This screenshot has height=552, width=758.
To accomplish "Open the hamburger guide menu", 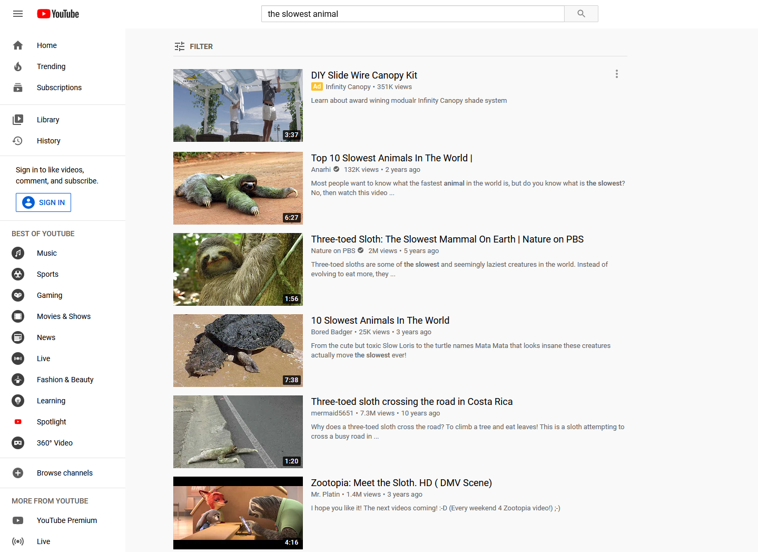I will coord(18,14).
